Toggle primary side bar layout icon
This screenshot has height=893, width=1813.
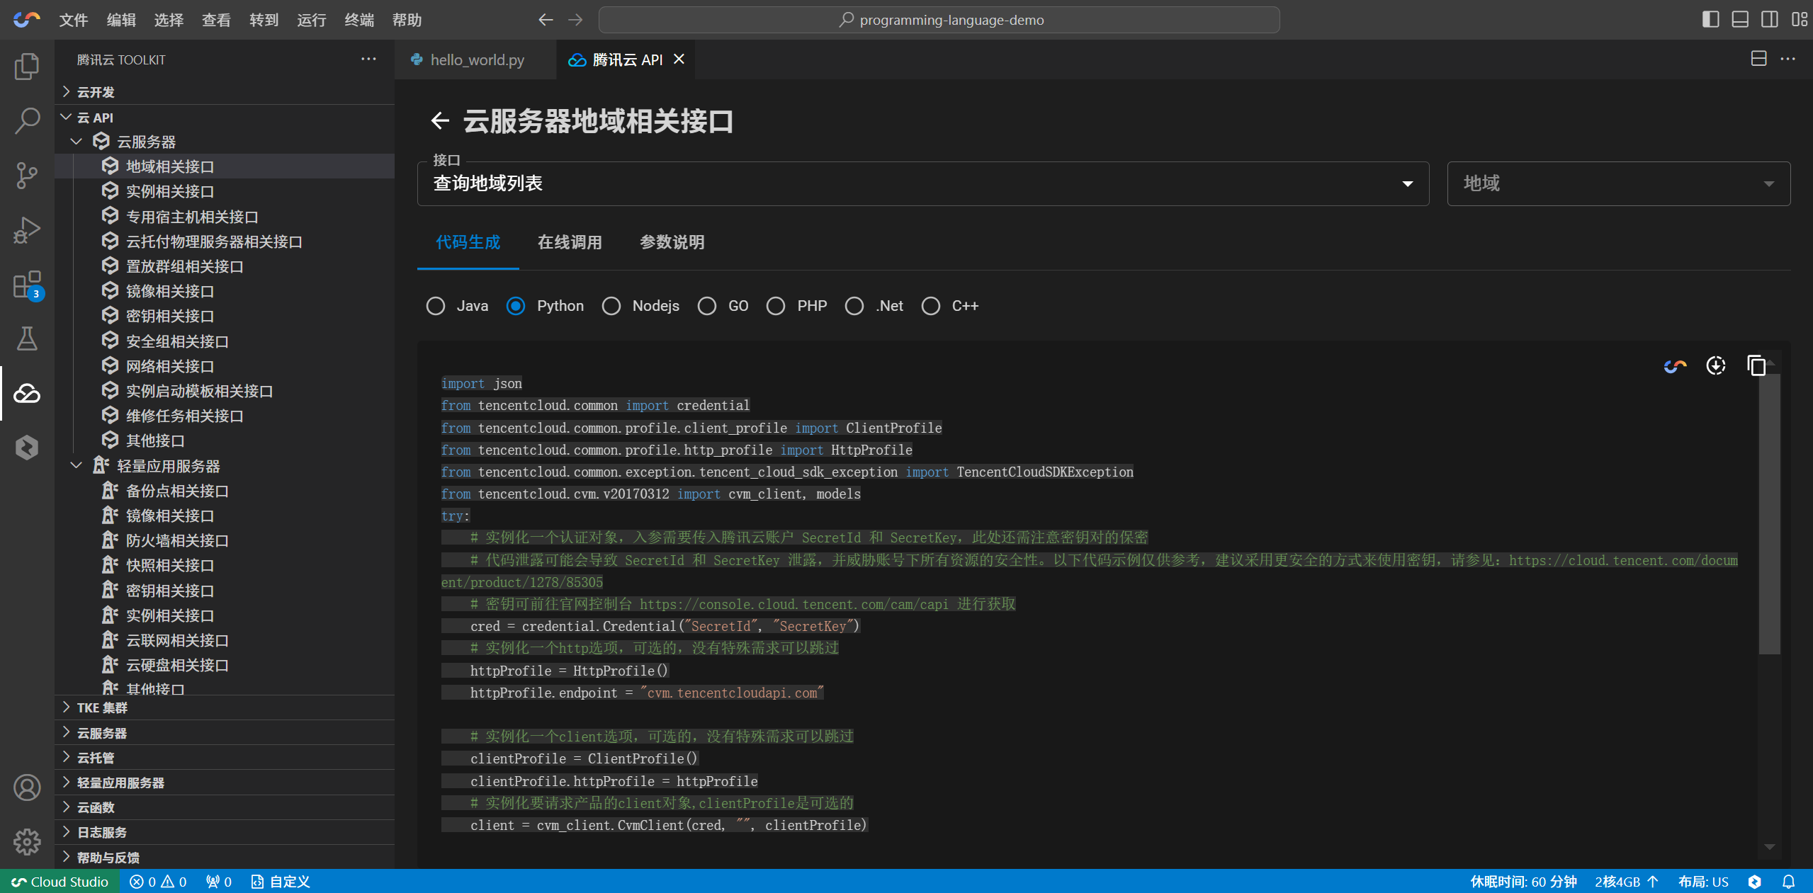click(1710, 20)
